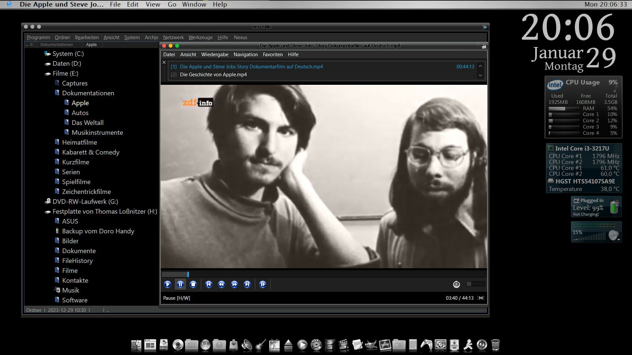Open the Archiv menu in nexusfile

(x=151, y=37)
